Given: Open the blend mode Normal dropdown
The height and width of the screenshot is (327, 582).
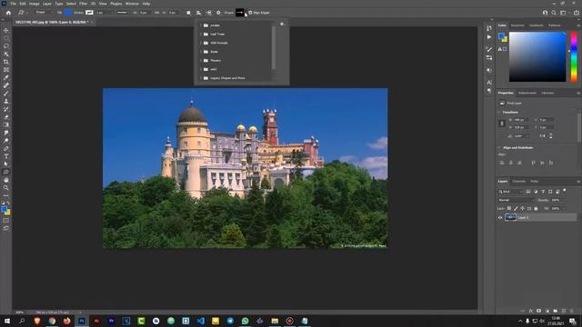Looking at the screenshot, I should click(516, 200).
